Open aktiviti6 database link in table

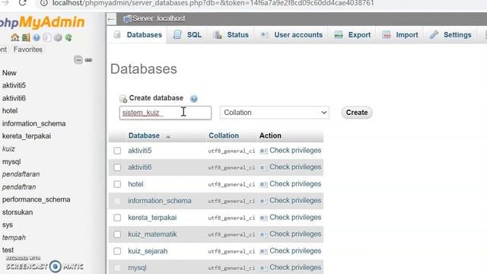tap(140, 167)
